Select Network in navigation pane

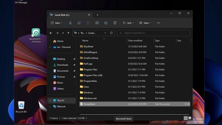point(62,107)
